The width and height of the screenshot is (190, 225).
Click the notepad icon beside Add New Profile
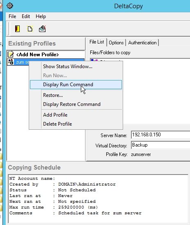tap(11, 54)
